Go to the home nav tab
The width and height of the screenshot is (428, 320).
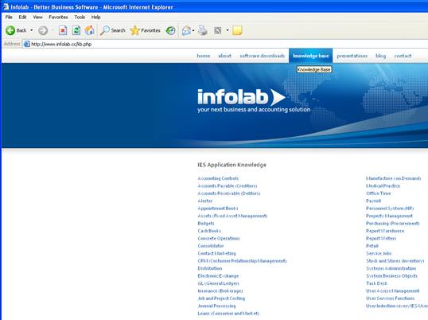204,56
